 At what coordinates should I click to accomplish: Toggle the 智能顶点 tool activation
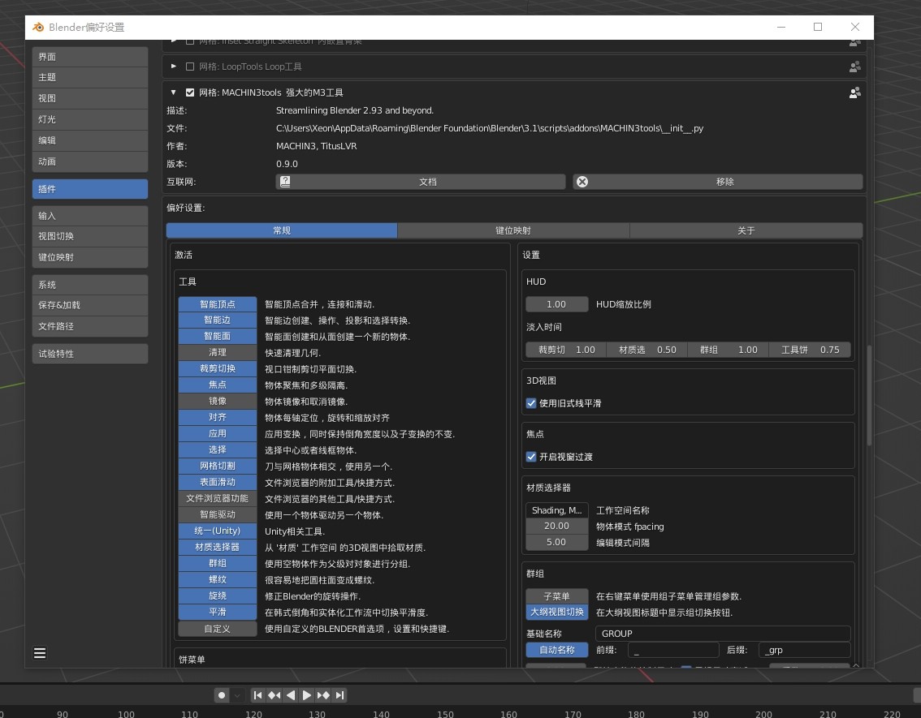(218, 304)
